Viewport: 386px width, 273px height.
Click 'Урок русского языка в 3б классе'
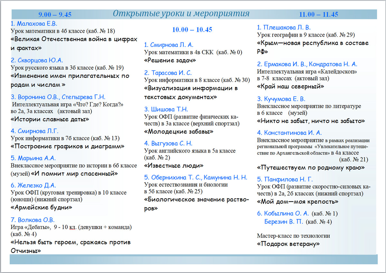pyautogui.click(x=53, y=68)
